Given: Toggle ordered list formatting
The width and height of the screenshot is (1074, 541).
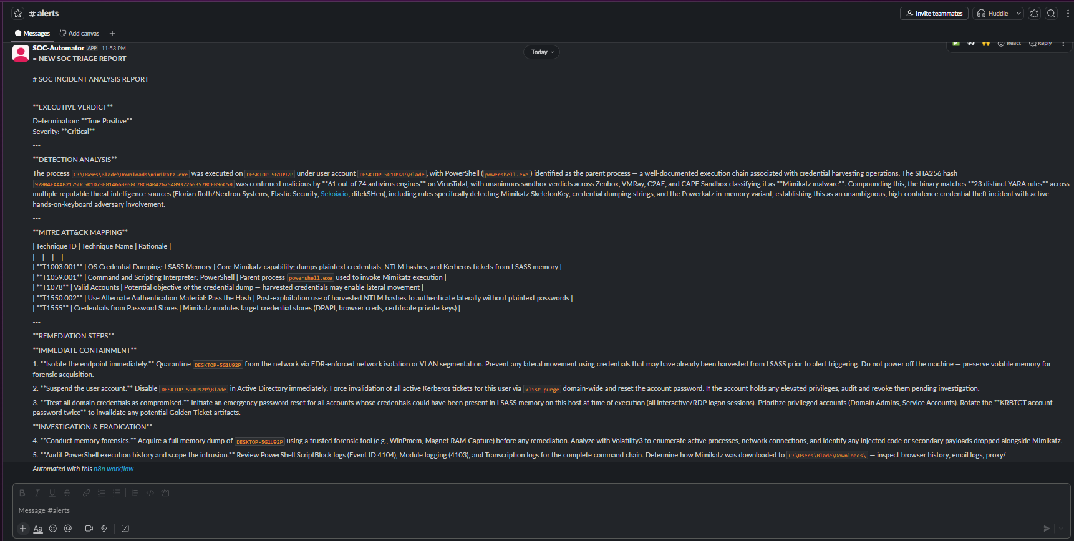Looking at the screenshot, I should coord(101,493).
